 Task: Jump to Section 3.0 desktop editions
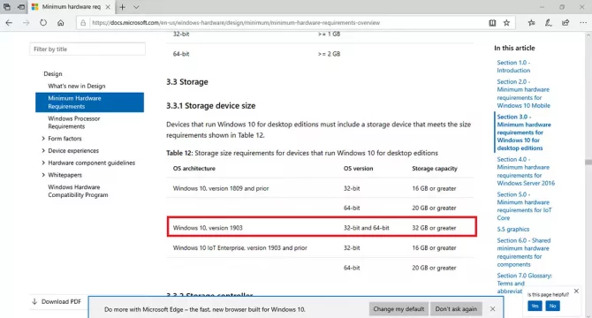(524, 132)
